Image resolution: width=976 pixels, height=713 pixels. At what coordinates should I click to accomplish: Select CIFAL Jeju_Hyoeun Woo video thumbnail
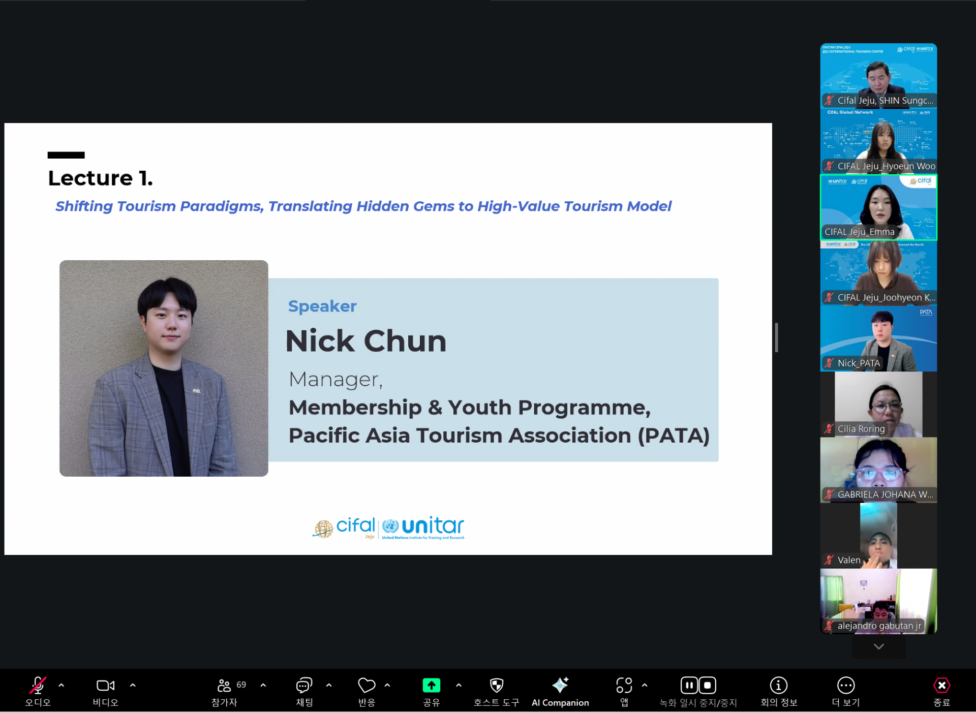point(878,141)
